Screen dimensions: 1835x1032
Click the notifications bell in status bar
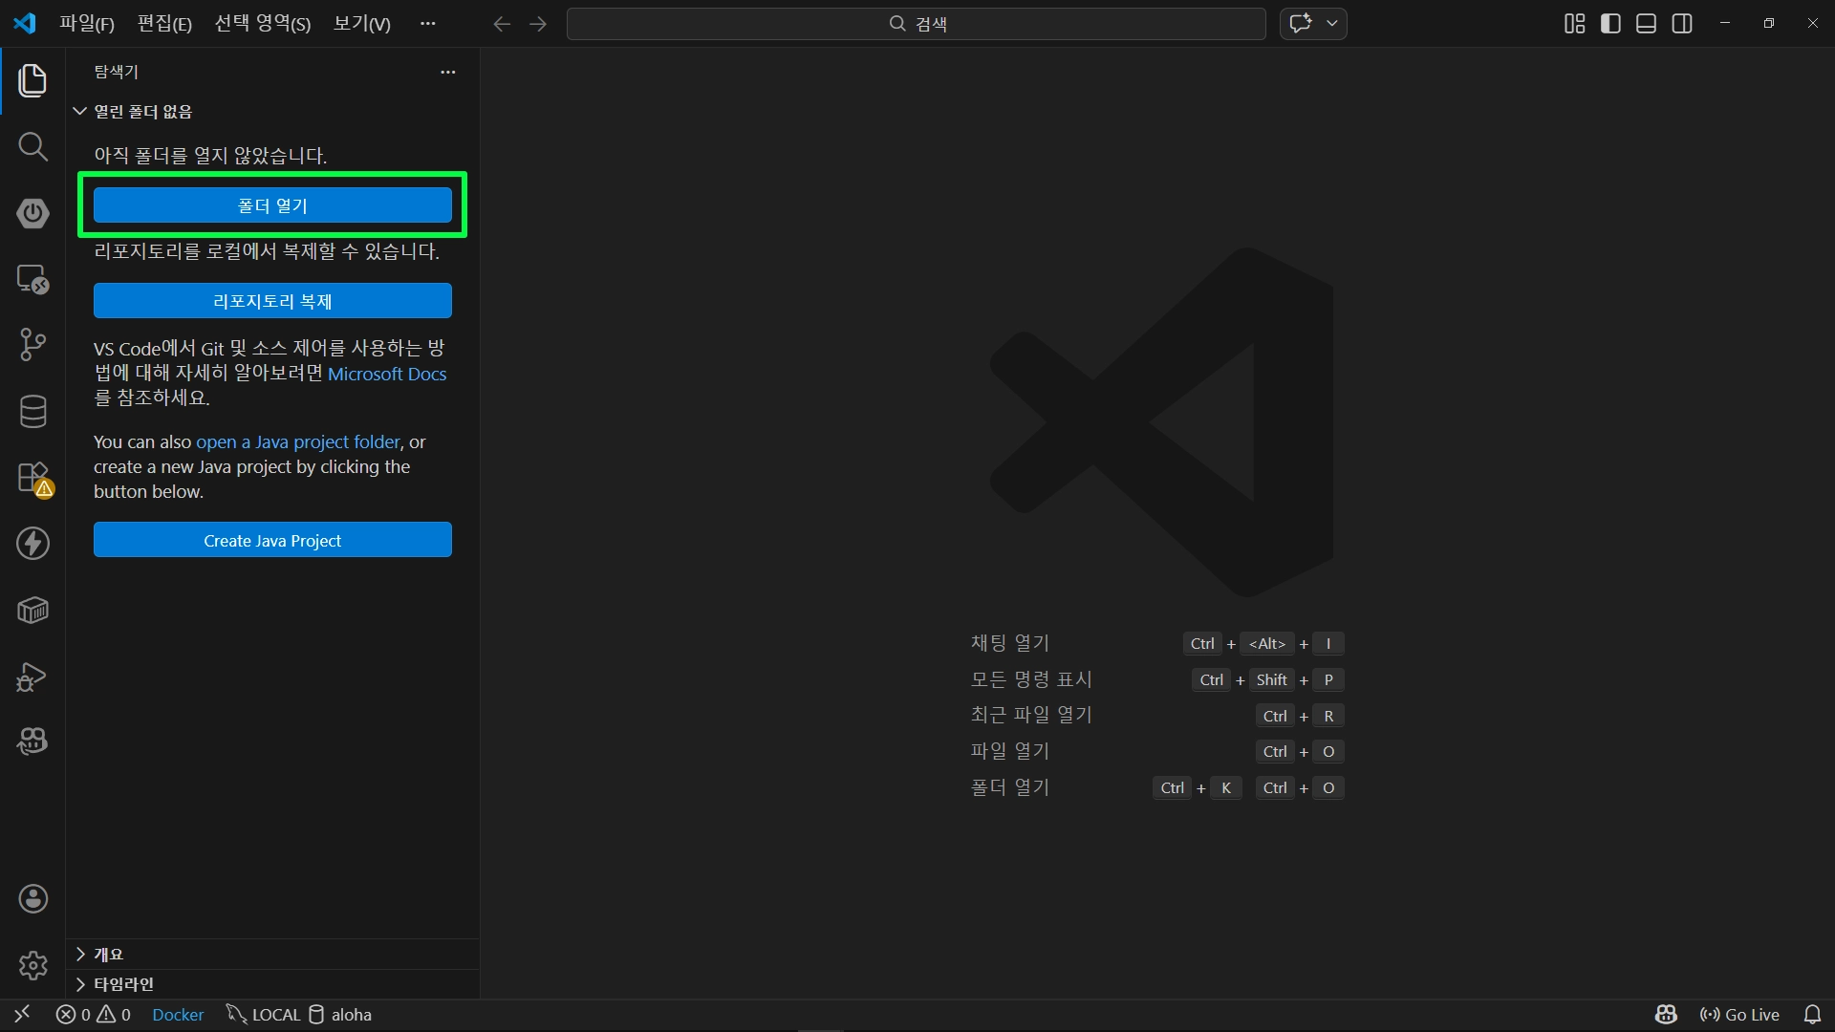[x=1812, y=1015]
